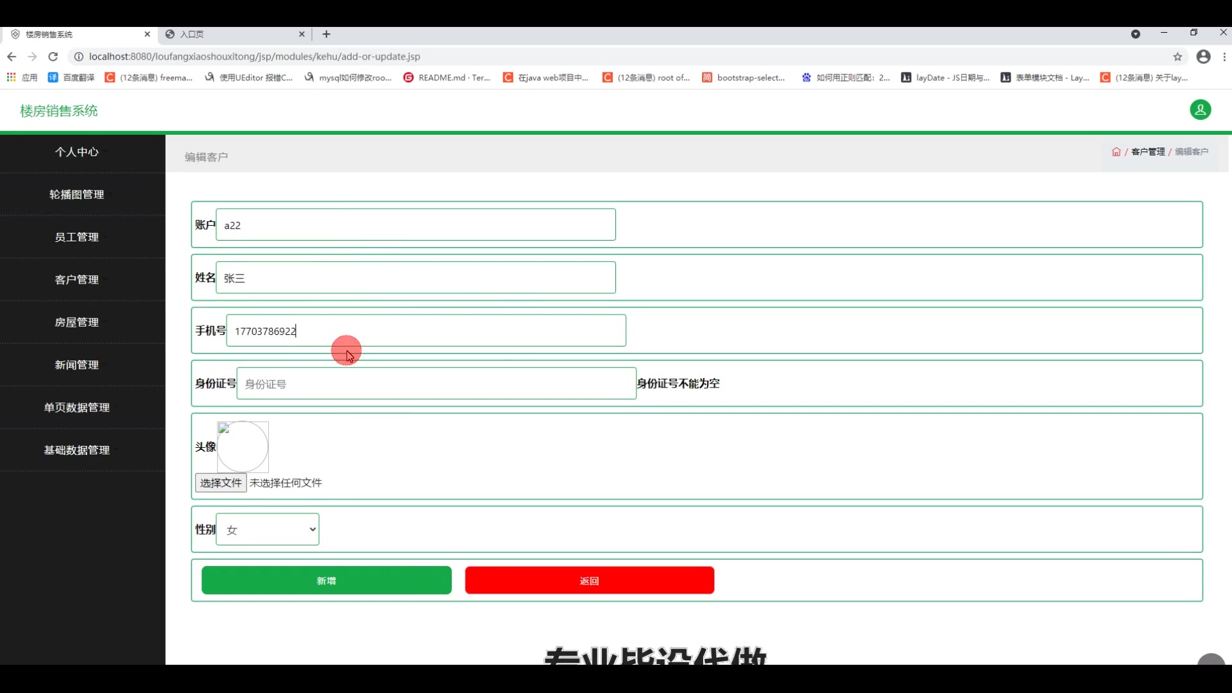The width and height of the screenshot is (1232, 693).
Task: Go back with browser back arrow
Action: 12,56
